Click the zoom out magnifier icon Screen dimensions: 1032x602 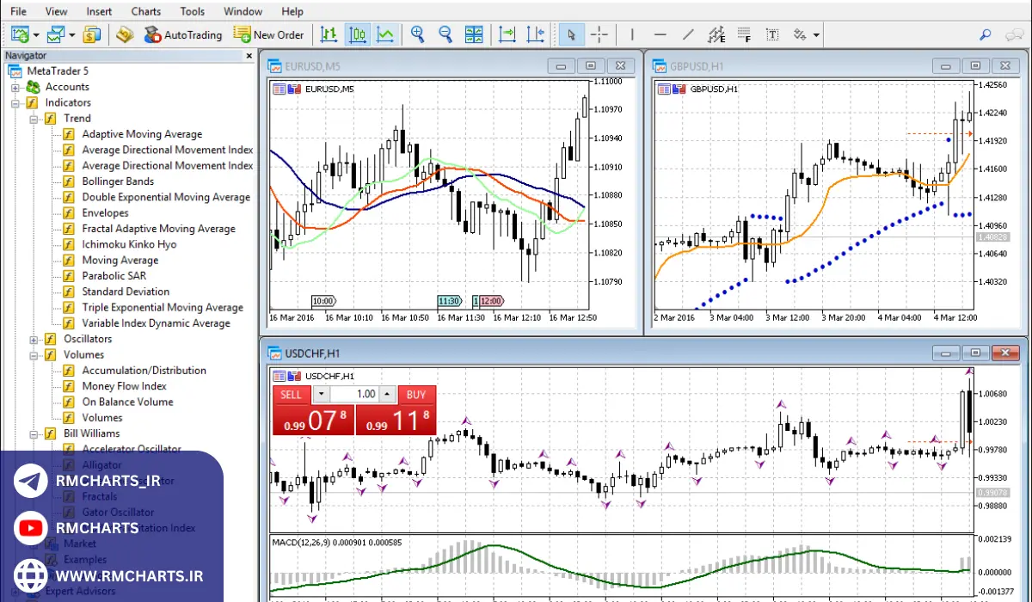coord(445,34)
